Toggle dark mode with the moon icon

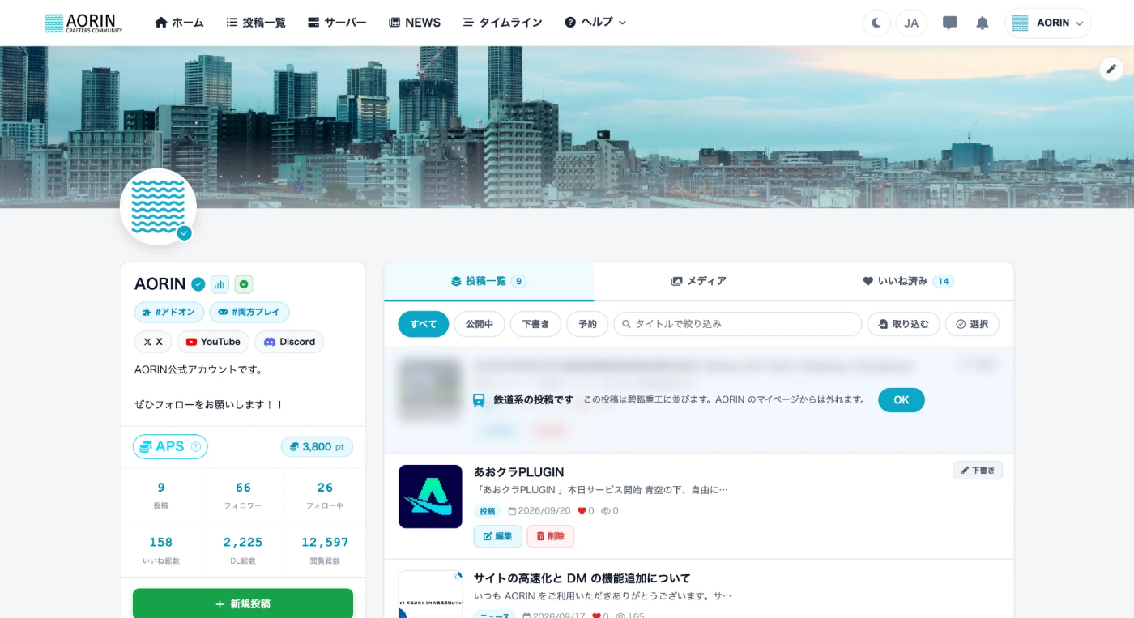pyautogui.click(x=876, y=23)
